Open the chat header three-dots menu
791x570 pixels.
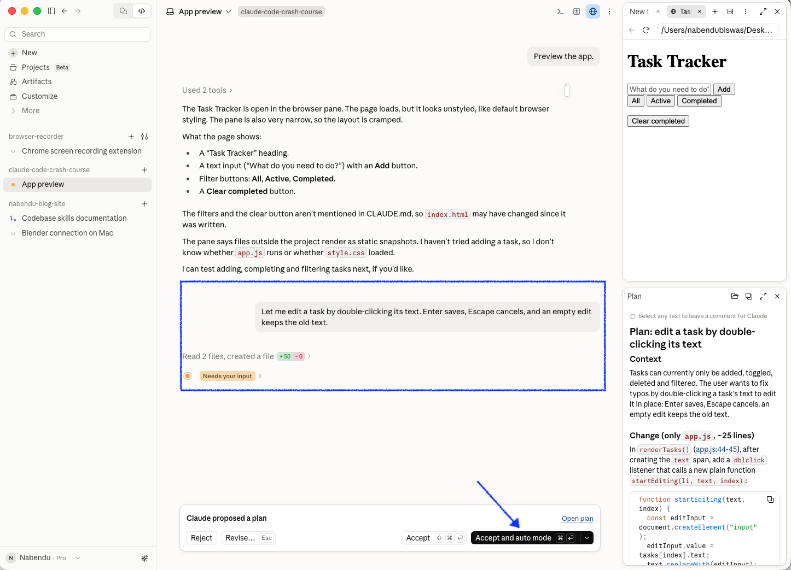(x=609, y=11)
